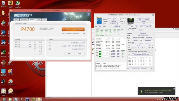Open File Explorer from the taskbar
The image size is (179, 101).
(10, 99)
